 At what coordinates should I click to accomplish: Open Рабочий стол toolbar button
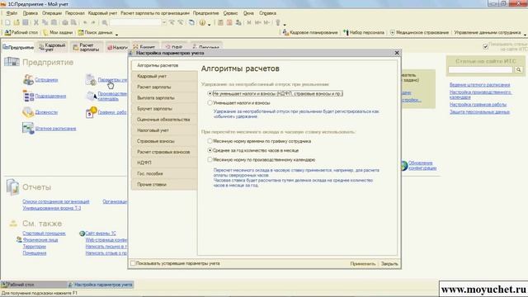tap(21, 33)
